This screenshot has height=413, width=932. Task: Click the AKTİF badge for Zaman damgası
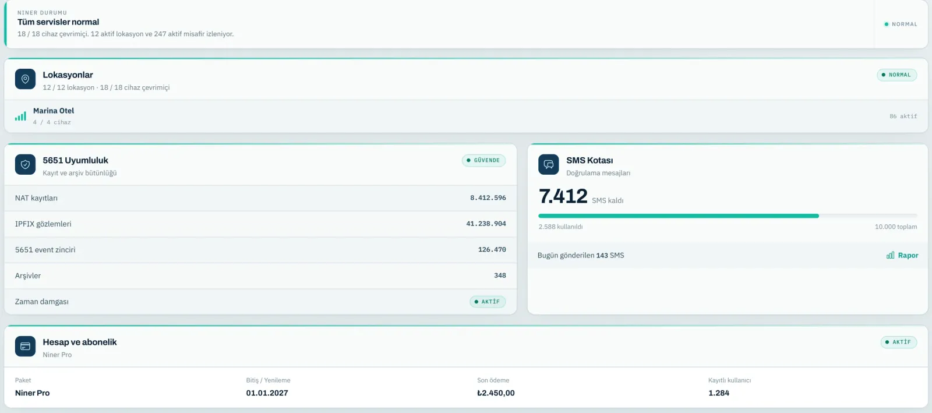coord(488,302)
